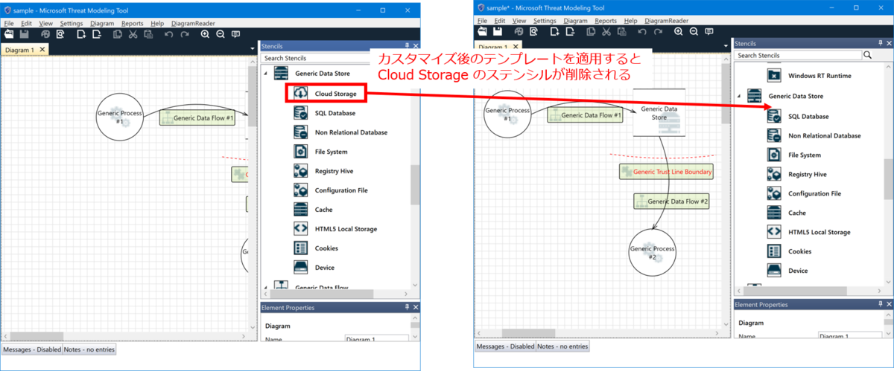
Task: Open diagram tab list dropdown in left window
Action: point(253,50)
